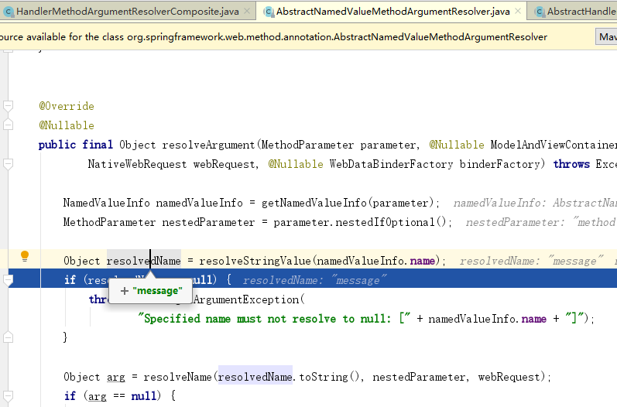Switch to HandlerMethodArgumentResolverComposite.java tab
617x407 pixels.
pos(128,12)
